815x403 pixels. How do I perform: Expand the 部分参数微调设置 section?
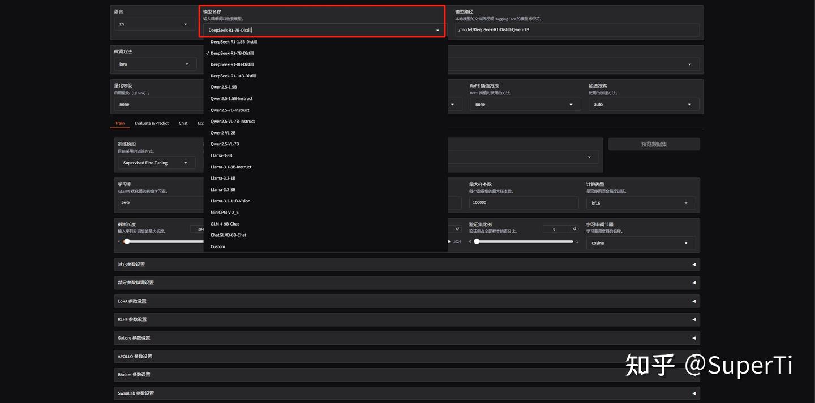point(407,283)
